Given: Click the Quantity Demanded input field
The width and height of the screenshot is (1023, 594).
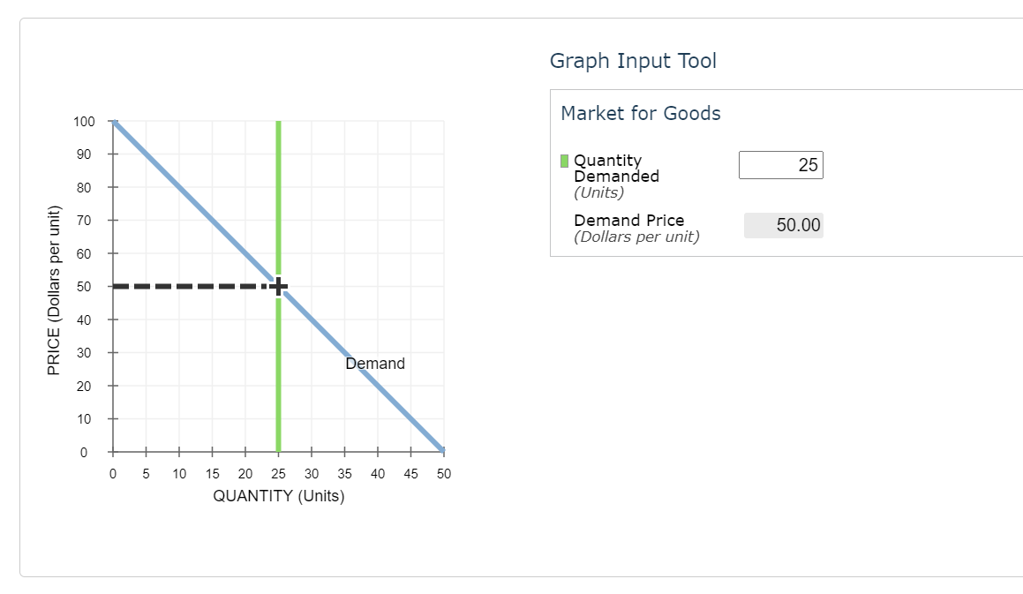Looking at the screenshot, I should click(780, 164).
